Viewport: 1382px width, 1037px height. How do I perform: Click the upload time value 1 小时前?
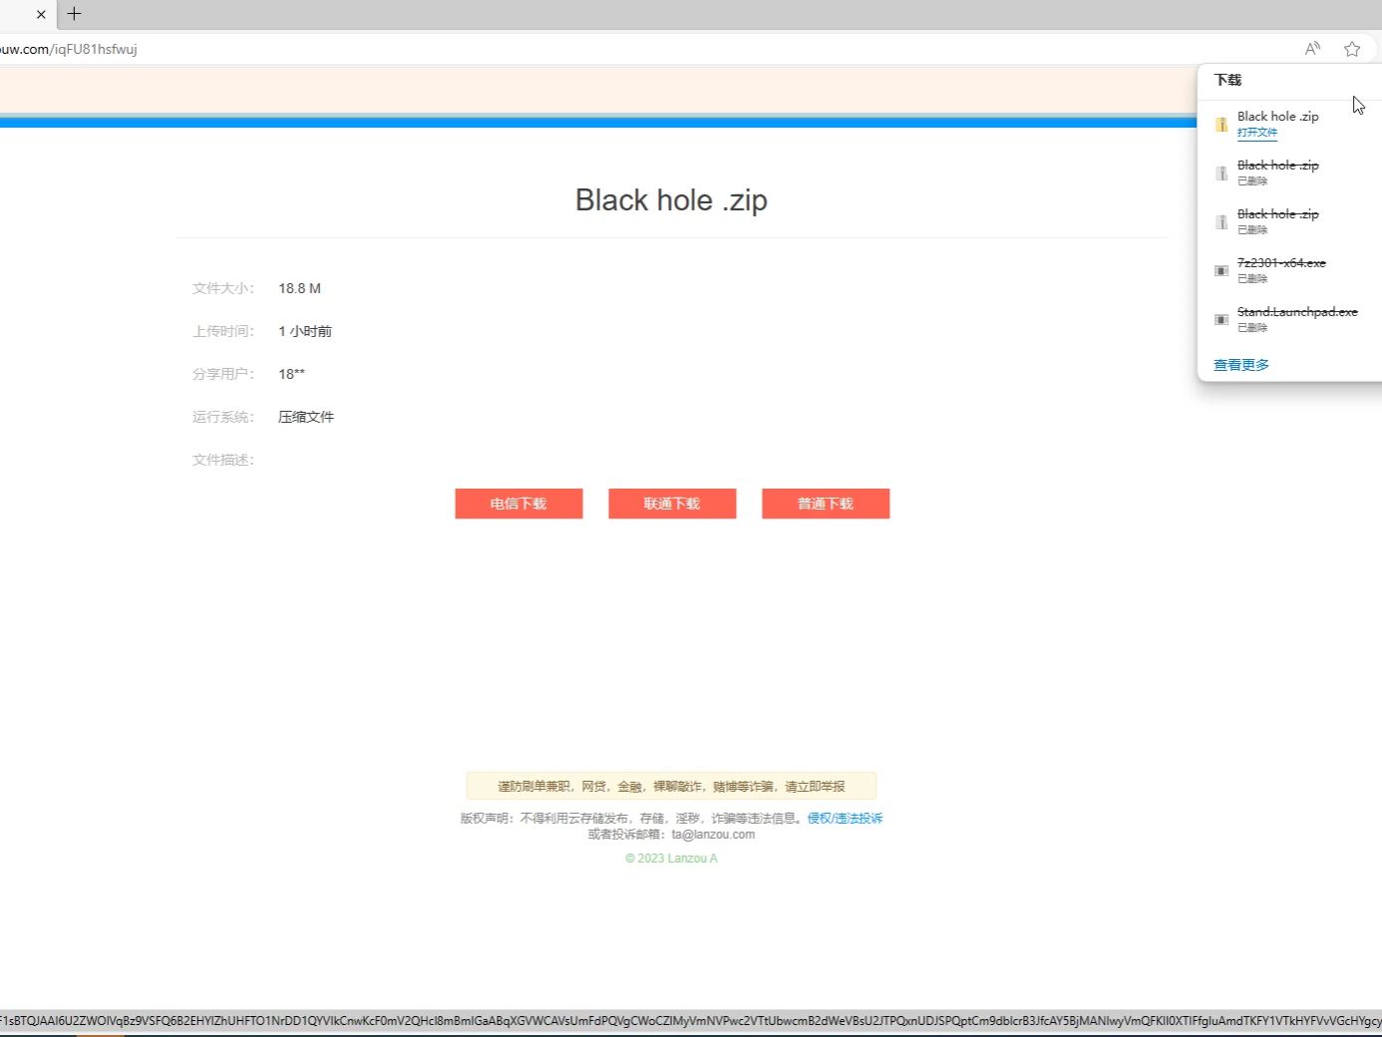click(305, 331)
